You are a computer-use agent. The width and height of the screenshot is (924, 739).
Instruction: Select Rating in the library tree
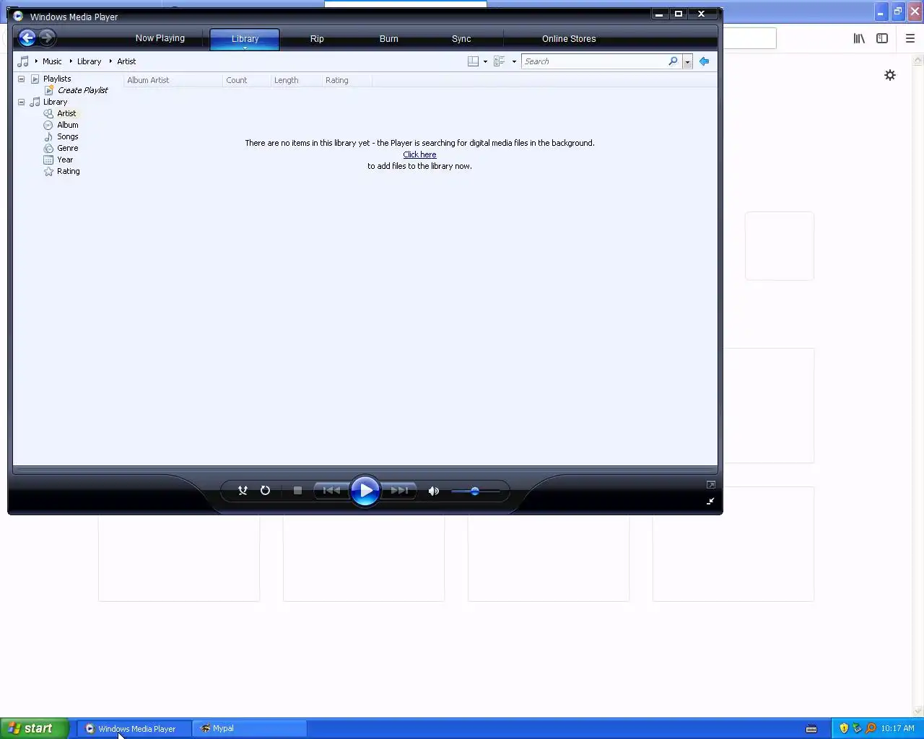coord(69,171)
